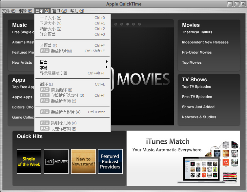The height and width of the screenshot is (192, 247).
Task: Open Featured Pre-orders link under Music
Action: 23,52
